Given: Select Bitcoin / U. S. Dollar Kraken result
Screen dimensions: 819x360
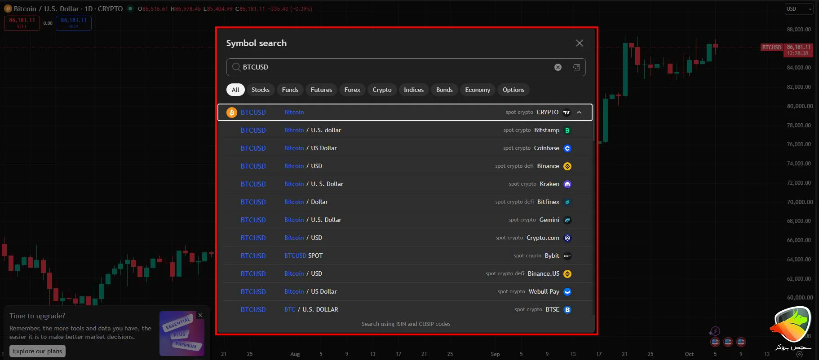Looking at the screenshot, I should point(405,184).
